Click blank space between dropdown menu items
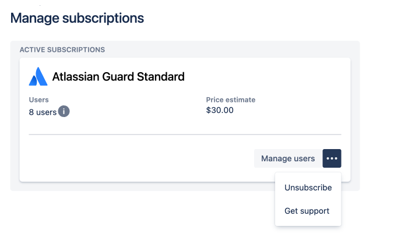The image size is (408, 237). [x=308, y=199]
